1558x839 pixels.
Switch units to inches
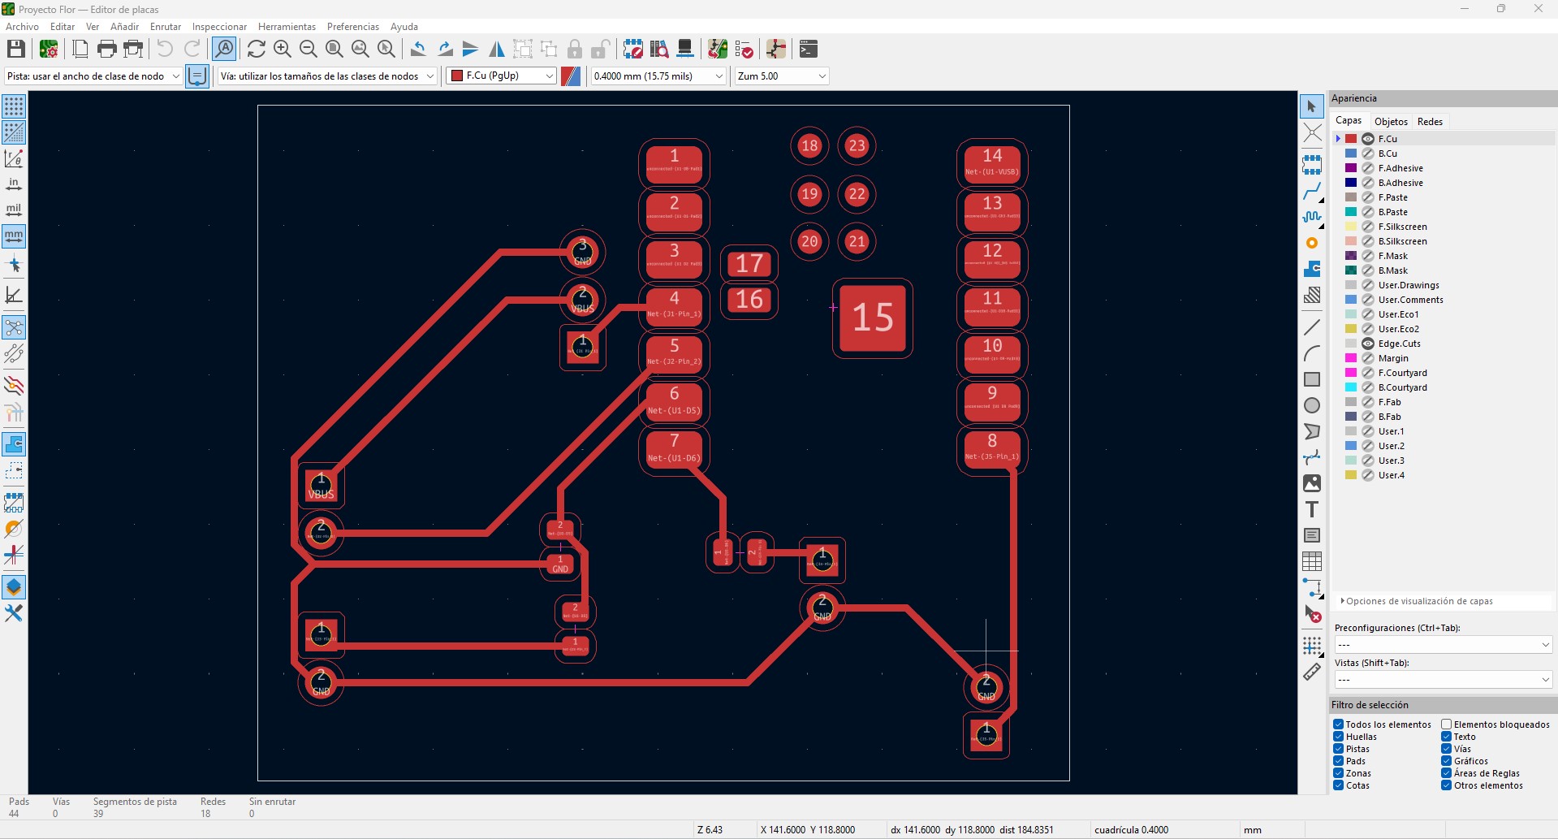[14, 184]
